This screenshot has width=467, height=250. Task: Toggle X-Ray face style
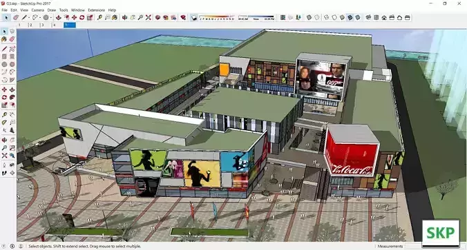[x=309, y=17]
